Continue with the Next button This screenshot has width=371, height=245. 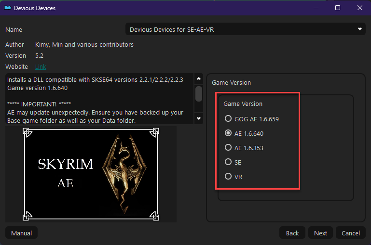(320, 233)
